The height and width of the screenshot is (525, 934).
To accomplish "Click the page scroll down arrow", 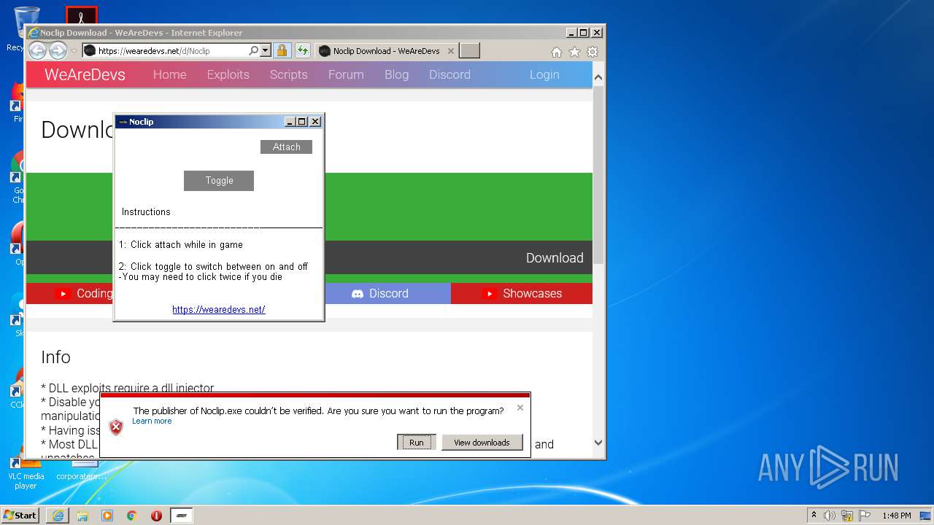I will (x=598, y=443).
